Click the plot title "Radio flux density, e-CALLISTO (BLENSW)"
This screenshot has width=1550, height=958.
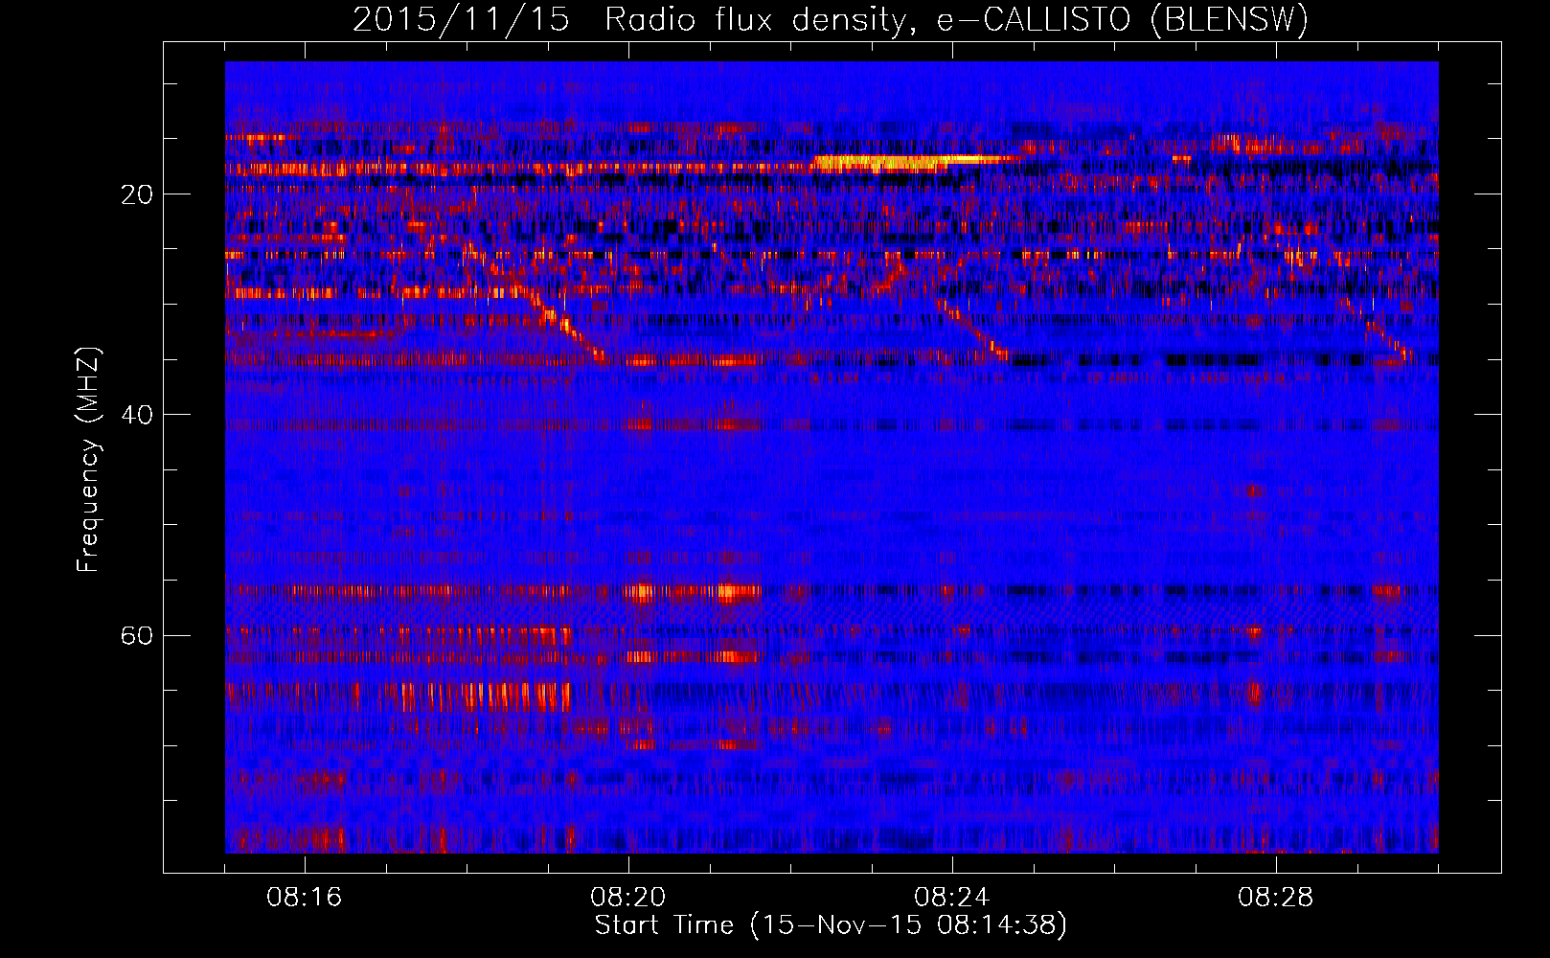click(x=956, y=20)
